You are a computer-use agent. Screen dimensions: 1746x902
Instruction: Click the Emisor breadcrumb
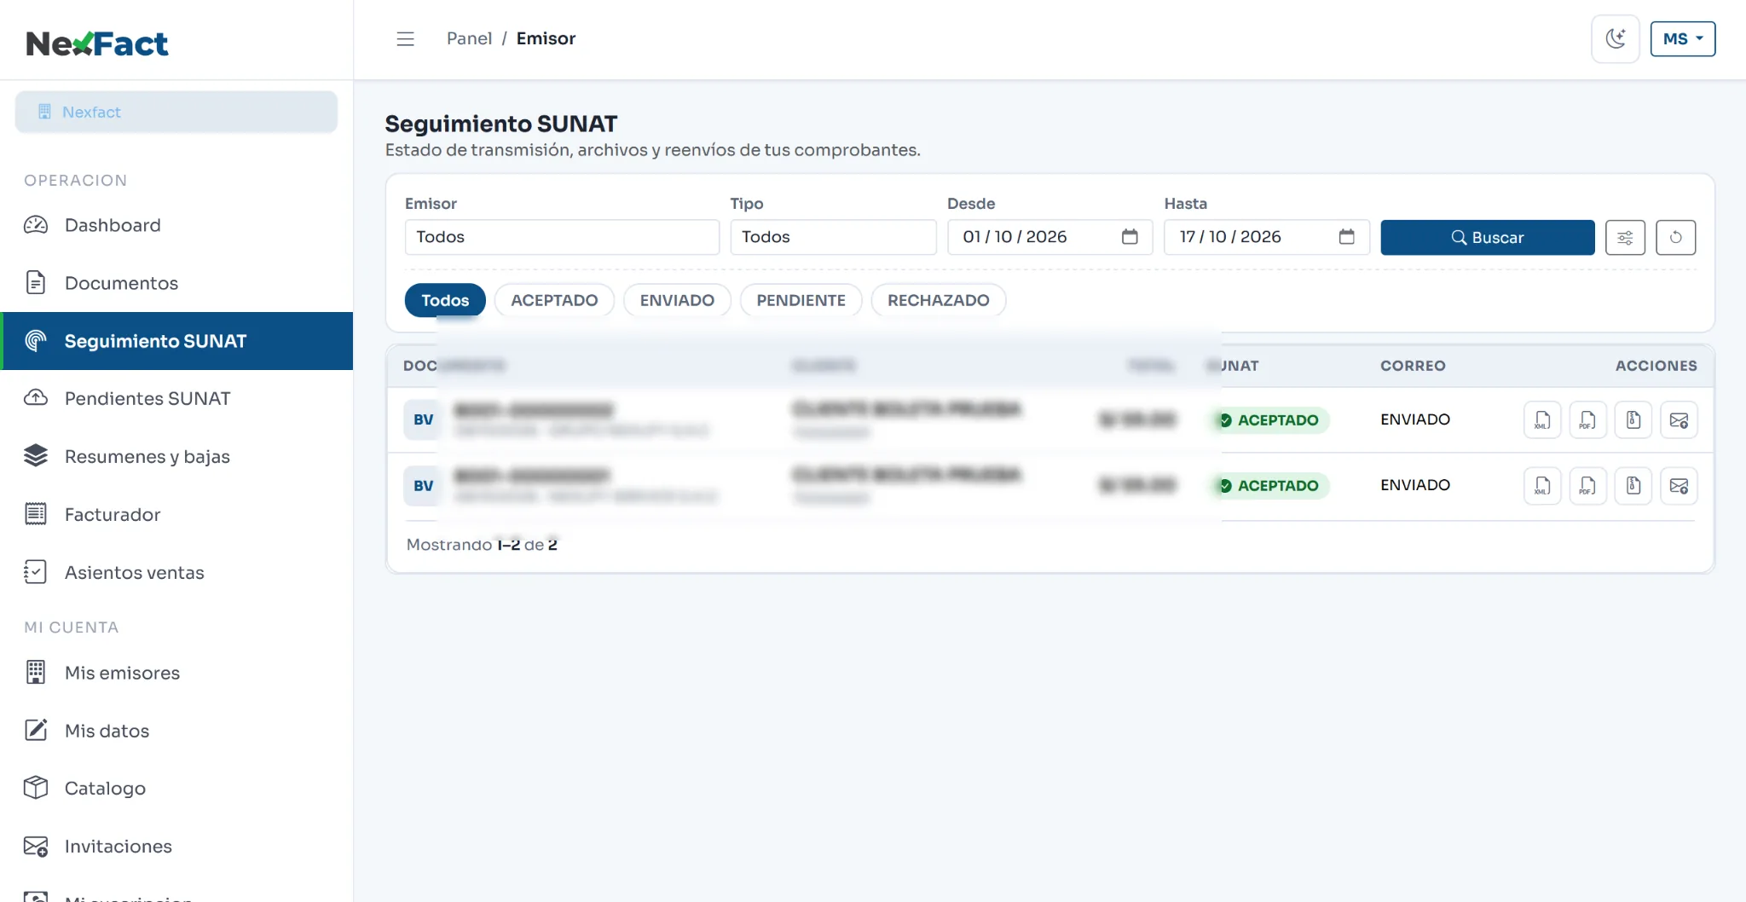[546, 38]
